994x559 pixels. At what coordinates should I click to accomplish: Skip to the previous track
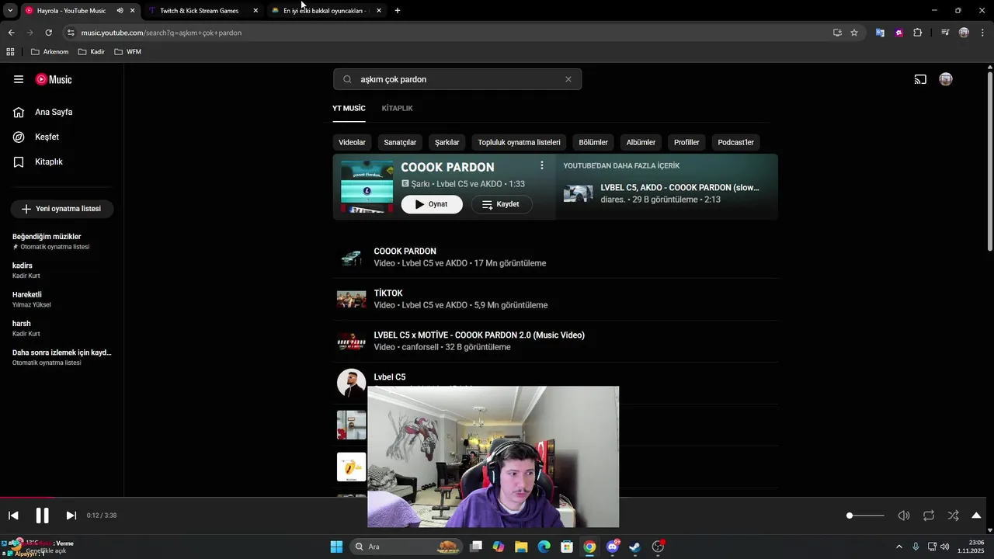pos(13,516)
